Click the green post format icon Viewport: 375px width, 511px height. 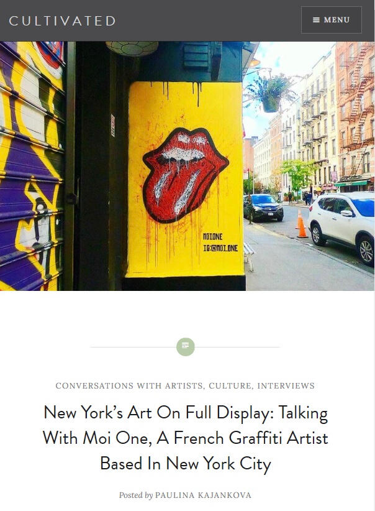point(186,347)
